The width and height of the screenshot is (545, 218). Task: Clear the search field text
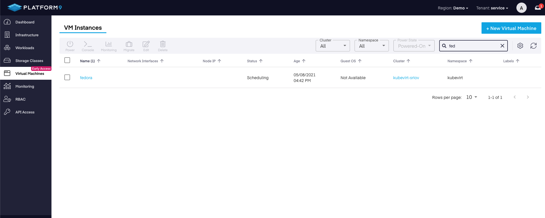pos(502,46)
